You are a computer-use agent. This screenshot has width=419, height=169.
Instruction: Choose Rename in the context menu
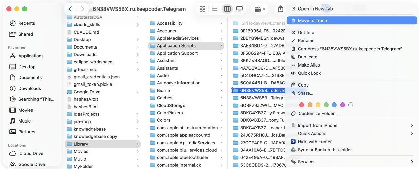[x=352, y=41]
